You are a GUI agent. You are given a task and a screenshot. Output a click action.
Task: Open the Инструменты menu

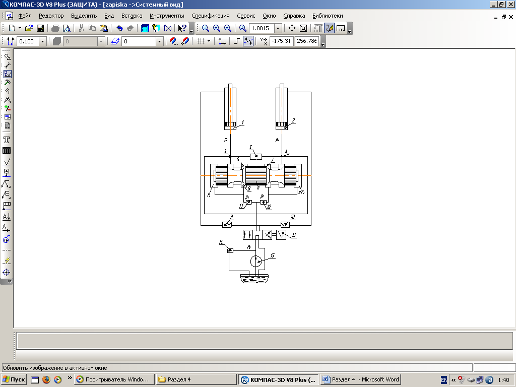click(x=167, y=16)
